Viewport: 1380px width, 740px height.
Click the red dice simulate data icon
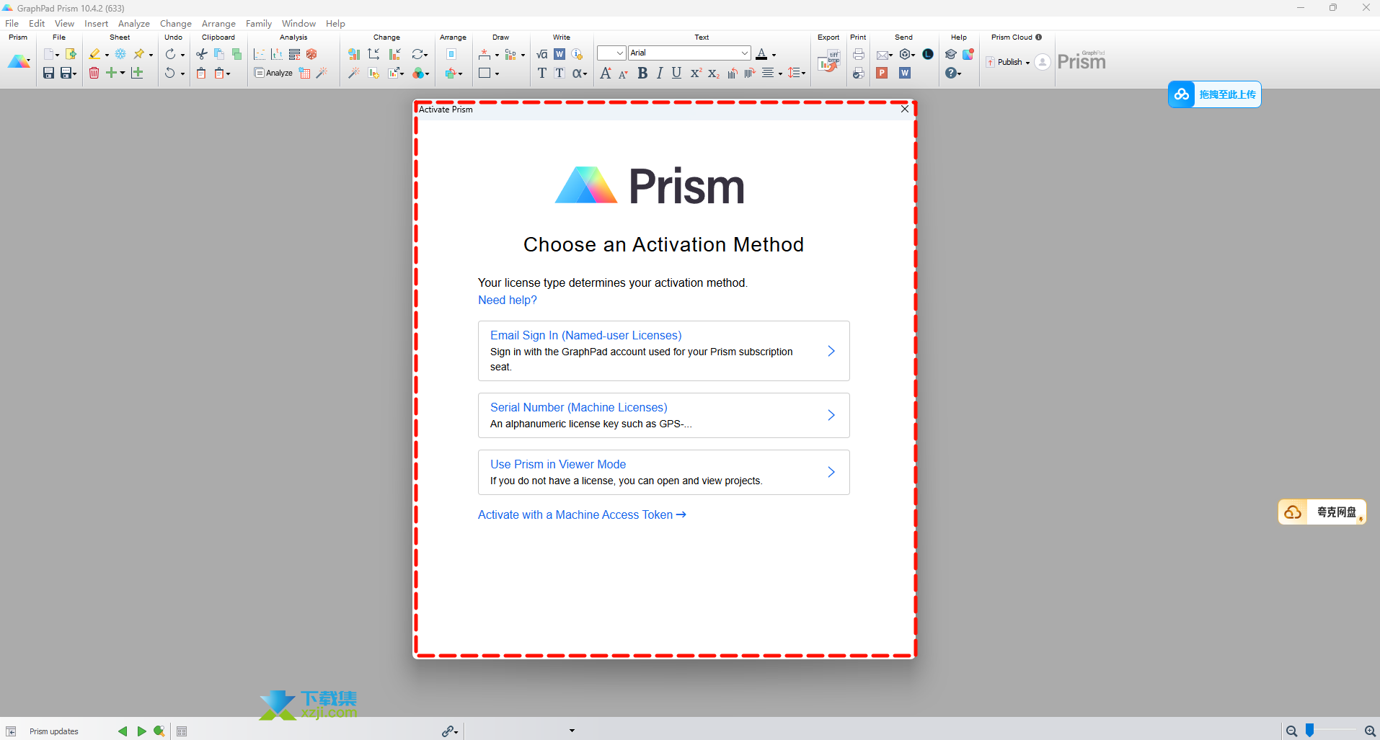click(x=311, y=54)
